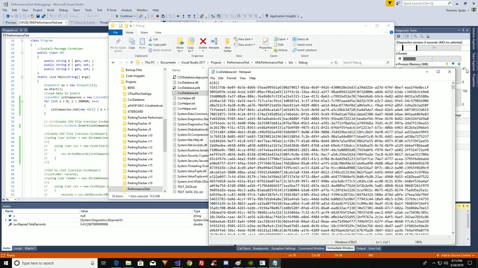Click Add to Source Control in status bar
The image size is (478, 268).
[x=456, y=255]
